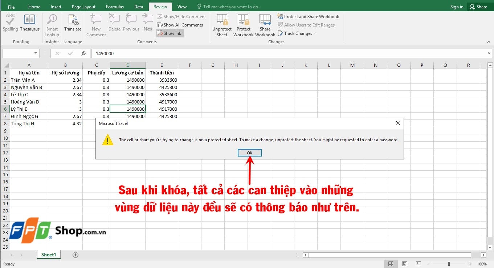The image size is (494, 268).
Task: Toggle Show/Hide Comment
Action: tap(181, 16)
